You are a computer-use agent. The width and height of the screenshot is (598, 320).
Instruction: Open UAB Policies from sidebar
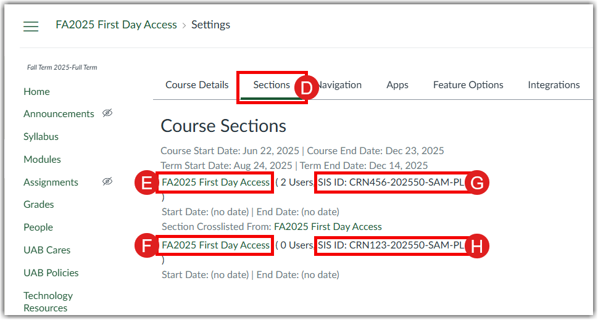point(51,273)
